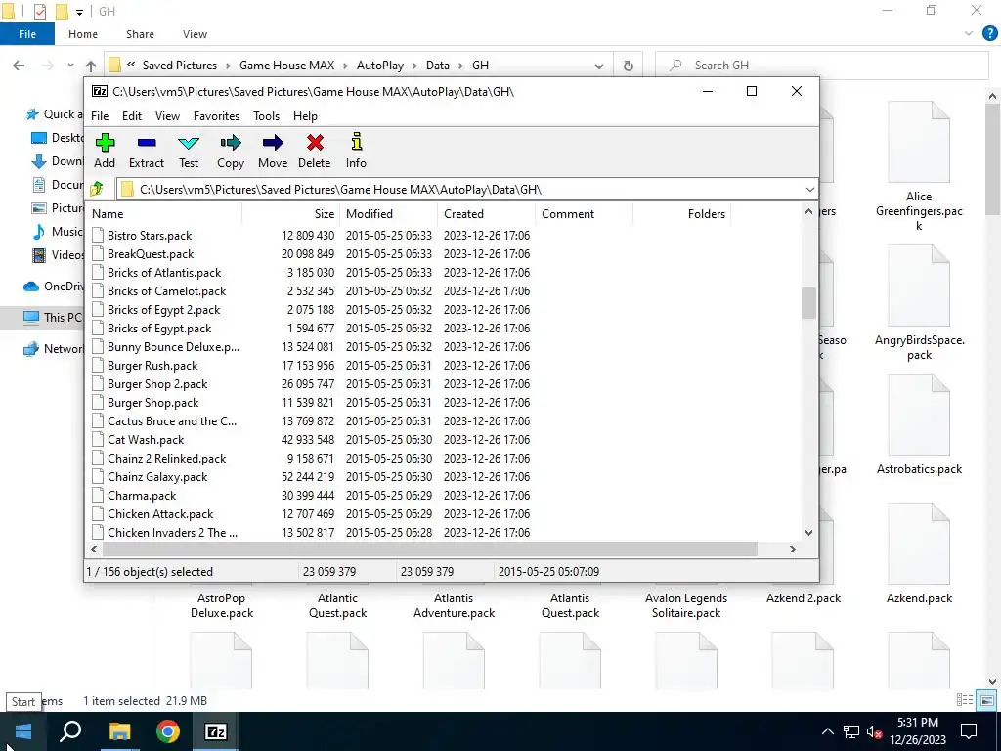The height and width of the screenshot is (751, 1001).
Task: Click the Comment column header
Action: pos(585,214)
